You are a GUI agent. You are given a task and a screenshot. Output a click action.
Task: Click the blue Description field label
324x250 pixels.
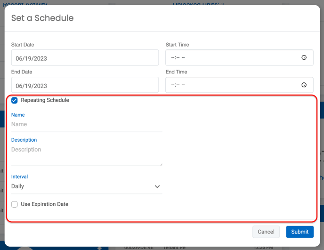[x=24, y=140]
